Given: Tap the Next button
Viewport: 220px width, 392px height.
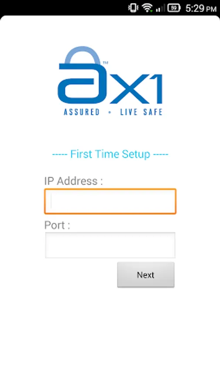Looking at the screenshot, I should click(146, 275).
